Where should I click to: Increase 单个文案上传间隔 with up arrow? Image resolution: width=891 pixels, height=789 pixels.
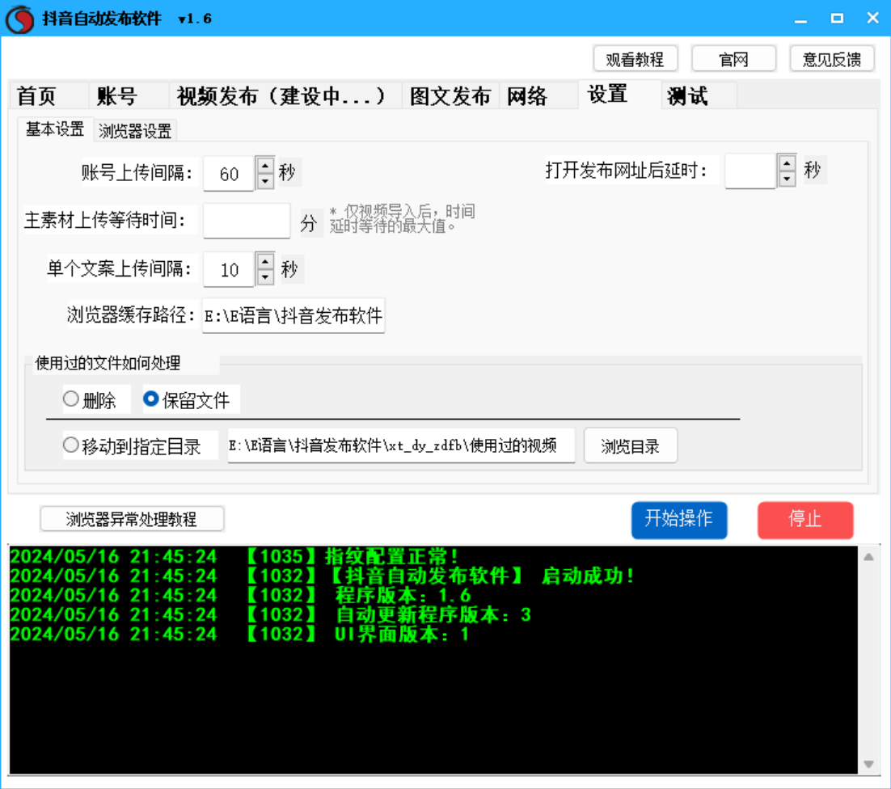[265, 261]
